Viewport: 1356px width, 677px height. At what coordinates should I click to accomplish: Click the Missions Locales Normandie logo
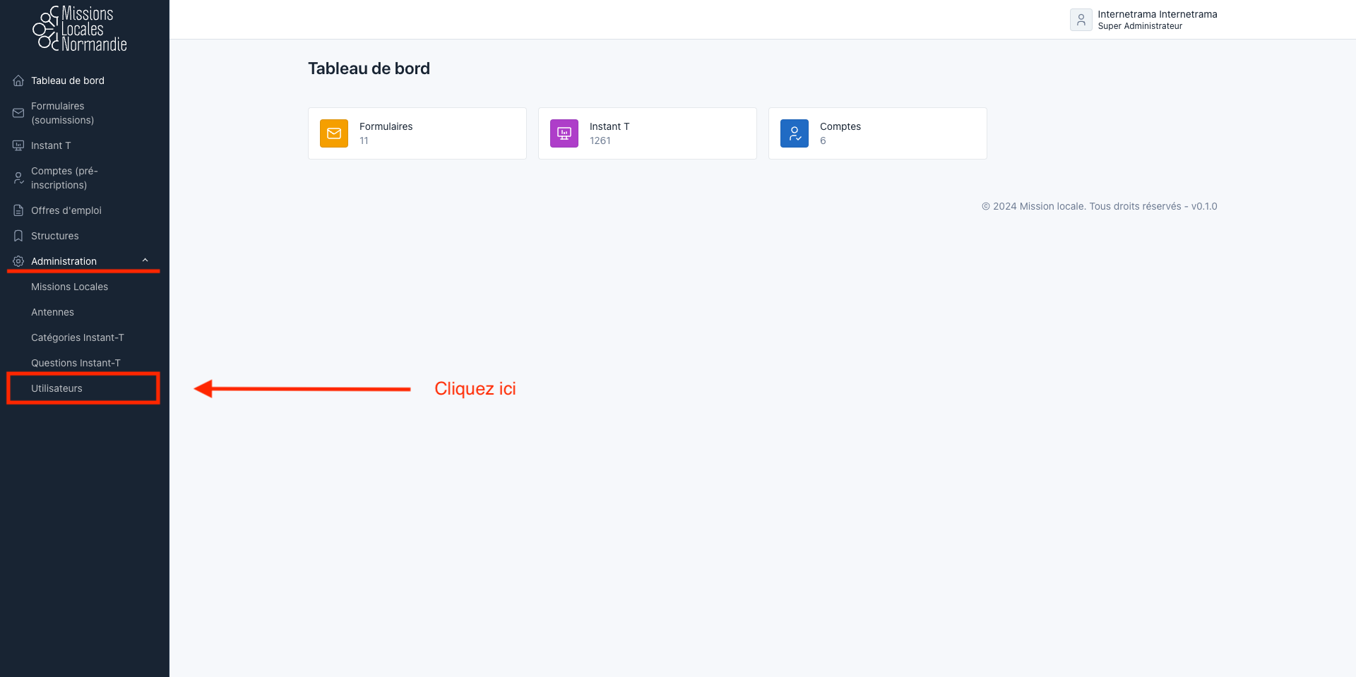coord(80,29)
